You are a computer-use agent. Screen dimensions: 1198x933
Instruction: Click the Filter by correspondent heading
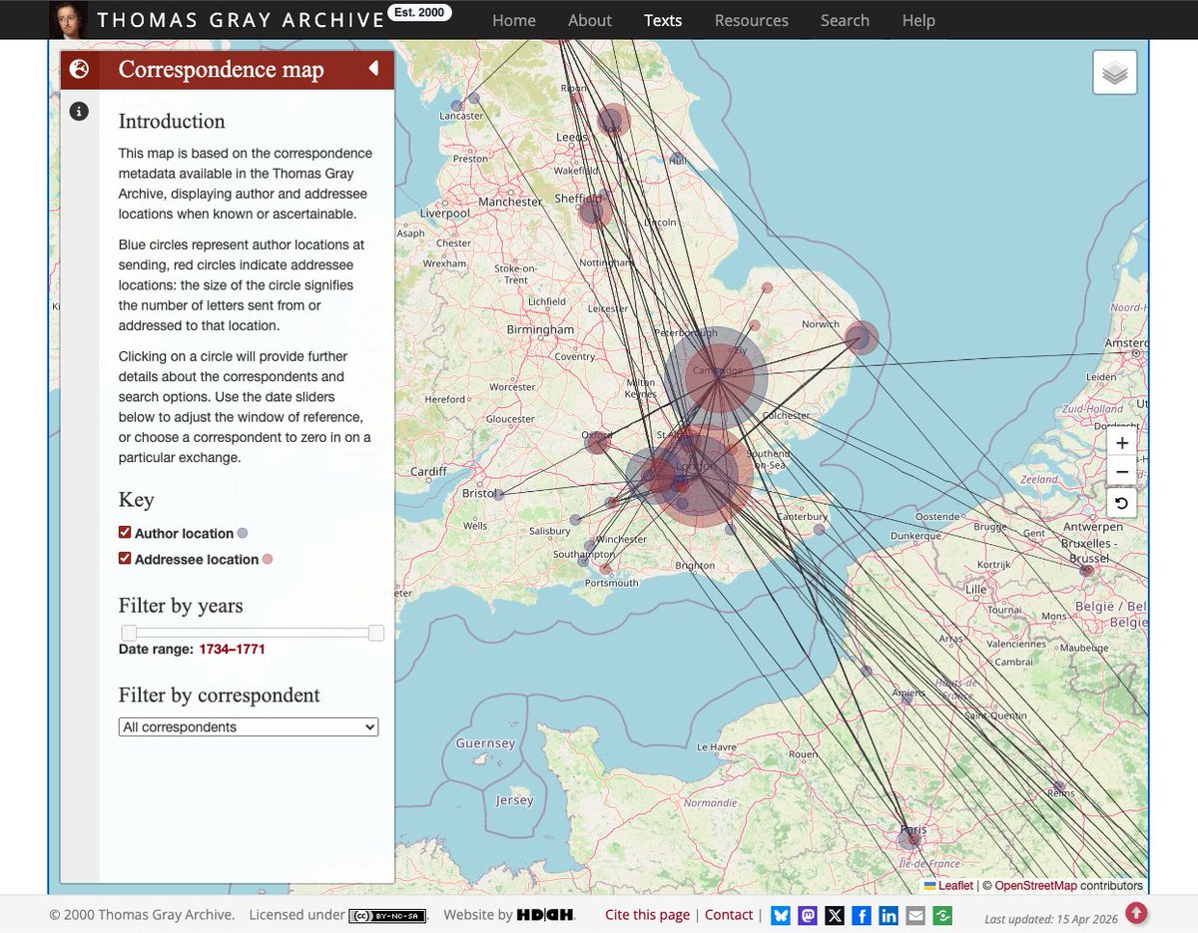tap(220, 695)
